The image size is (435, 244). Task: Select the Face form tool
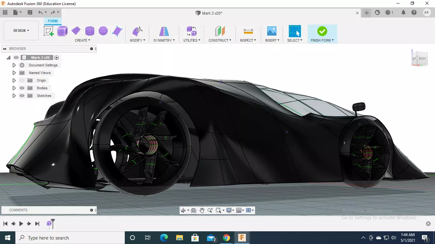[x=117, y=31]
